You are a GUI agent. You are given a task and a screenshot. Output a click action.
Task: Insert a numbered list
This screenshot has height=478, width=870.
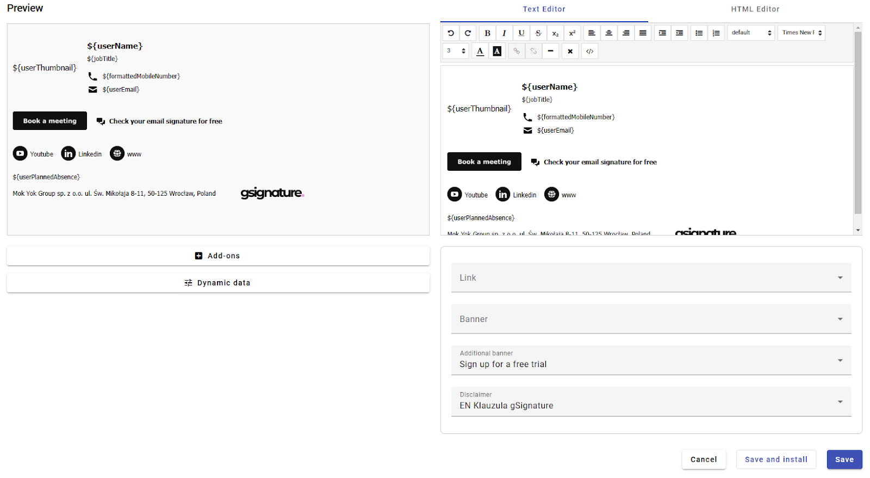tap(716, 33)
